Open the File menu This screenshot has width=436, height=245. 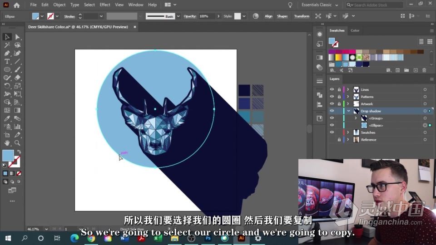pos(33,5)
